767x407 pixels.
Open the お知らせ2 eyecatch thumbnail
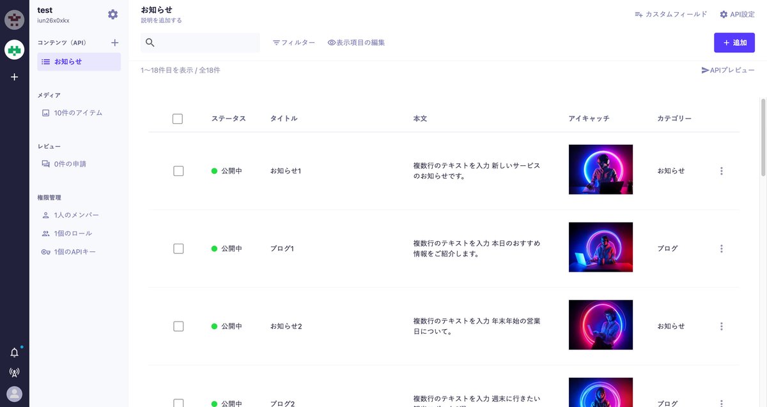coord(601,325)
